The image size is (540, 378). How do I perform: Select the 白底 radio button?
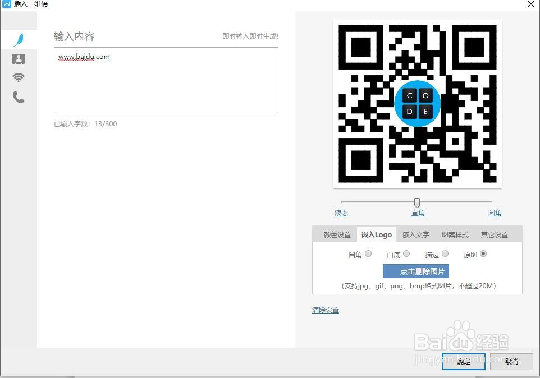406,253
